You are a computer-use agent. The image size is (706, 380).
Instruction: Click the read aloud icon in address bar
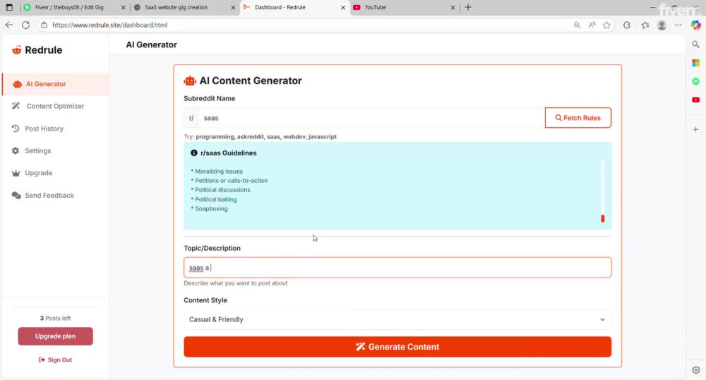click(592, 25)
